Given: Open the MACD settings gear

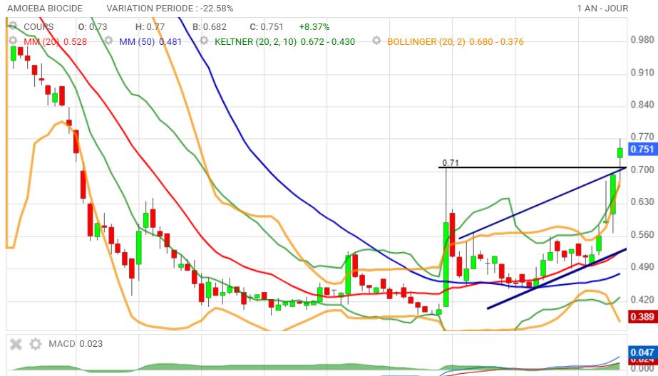Looking at the screenshot, I should click(x=36, y=344).
